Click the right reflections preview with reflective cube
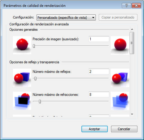 pos(120,78)
